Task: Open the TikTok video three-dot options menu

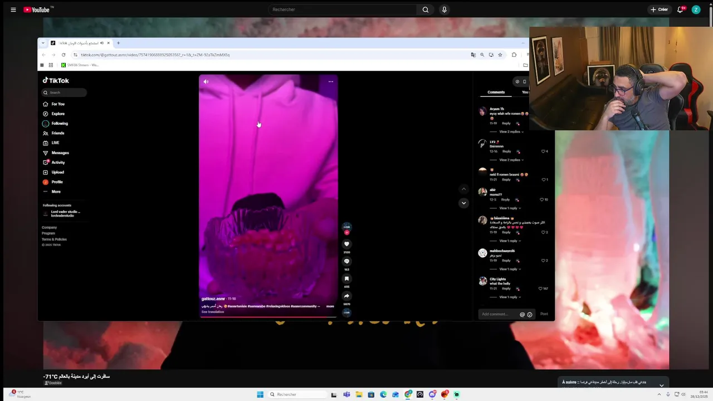Action: coord(330,82)
